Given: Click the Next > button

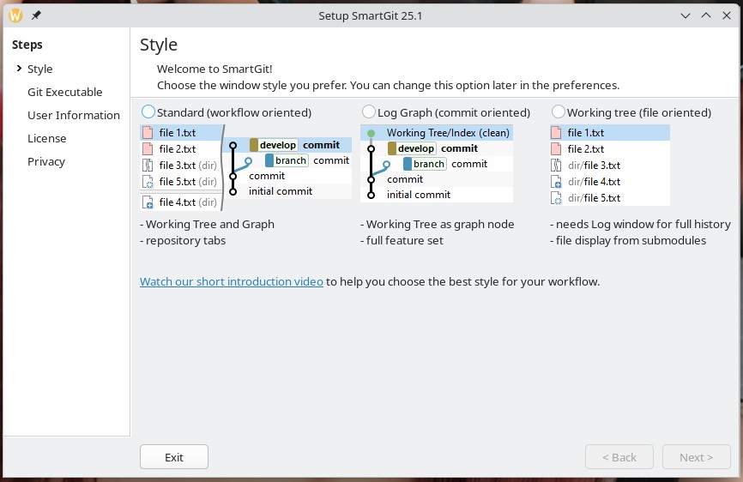Looking at the screenshot, I should pos(696,457).
